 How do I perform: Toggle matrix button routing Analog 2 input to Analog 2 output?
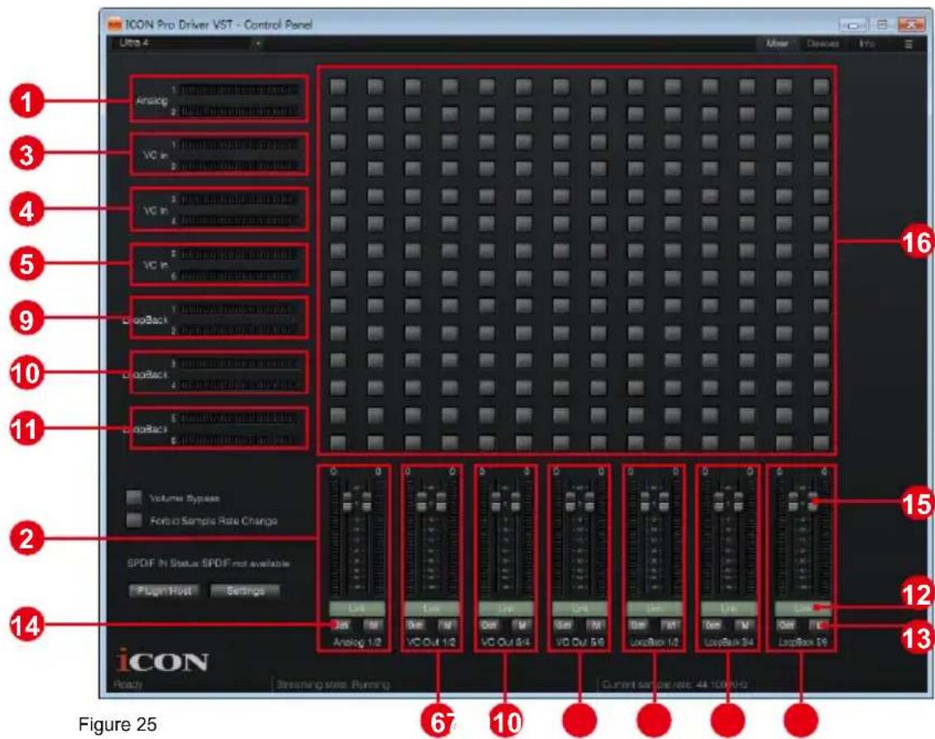point(376,114)
